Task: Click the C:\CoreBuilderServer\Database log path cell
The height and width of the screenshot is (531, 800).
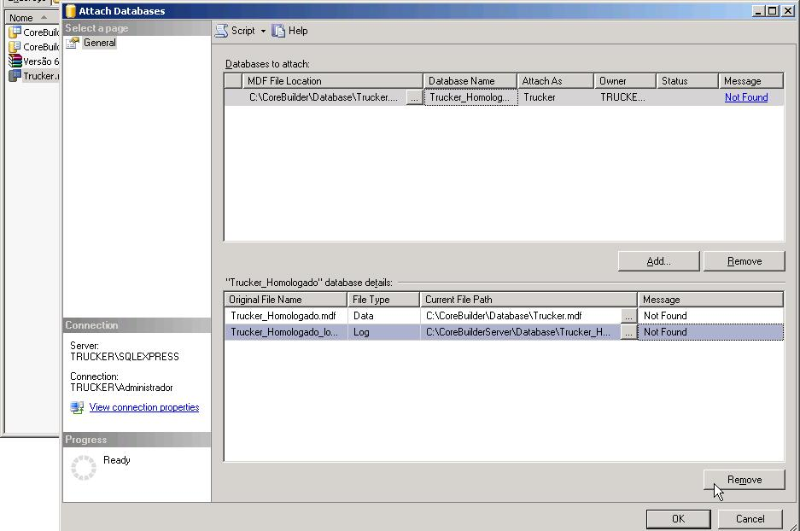Action: coord(521,332)
